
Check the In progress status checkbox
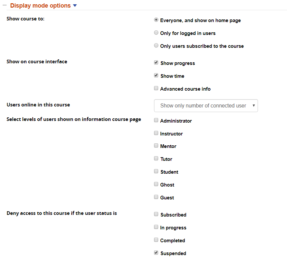[156, 227]
